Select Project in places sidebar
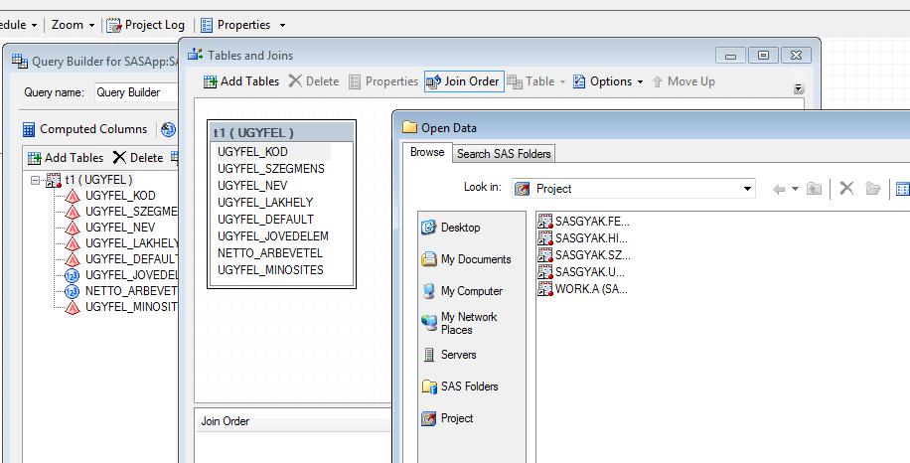This screenshot has width=910, height=463. pos(447,418)
